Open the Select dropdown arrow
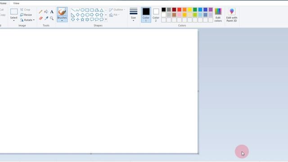The width and height of the screenshot is (288, 162). [14, 21]
